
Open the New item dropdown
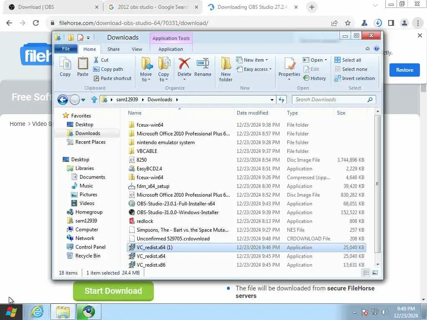coord(252,60)
